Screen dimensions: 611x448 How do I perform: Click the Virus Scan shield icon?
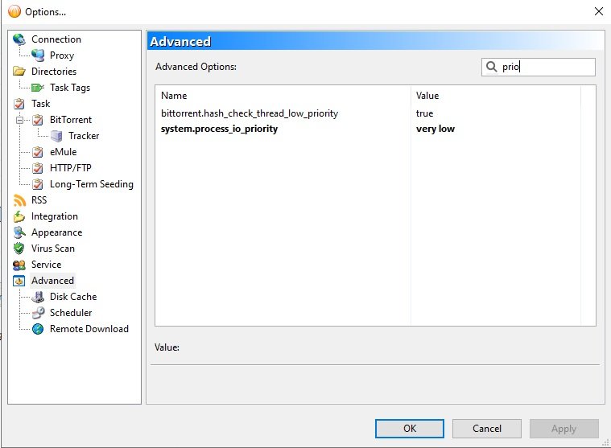[19, 249]
